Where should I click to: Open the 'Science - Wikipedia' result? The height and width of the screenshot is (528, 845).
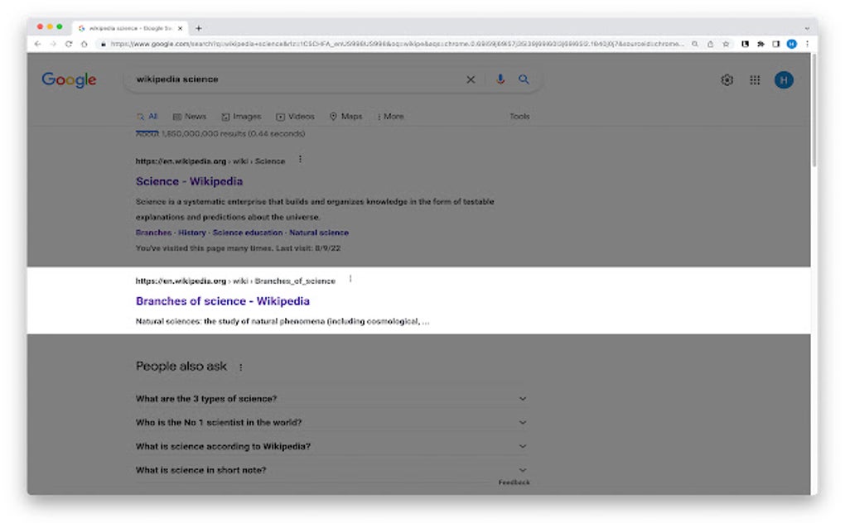pyautogui.click(x=188, y=180)
